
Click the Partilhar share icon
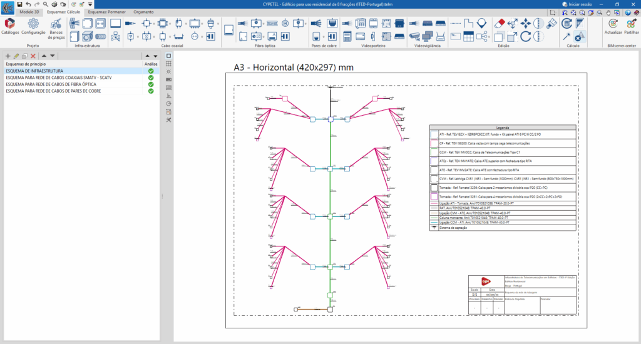coord(630,23)
